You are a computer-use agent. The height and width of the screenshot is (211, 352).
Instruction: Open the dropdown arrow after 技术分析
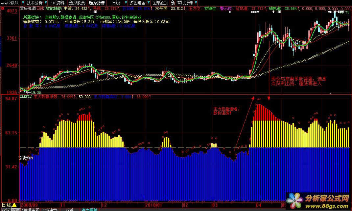[46, 3]
